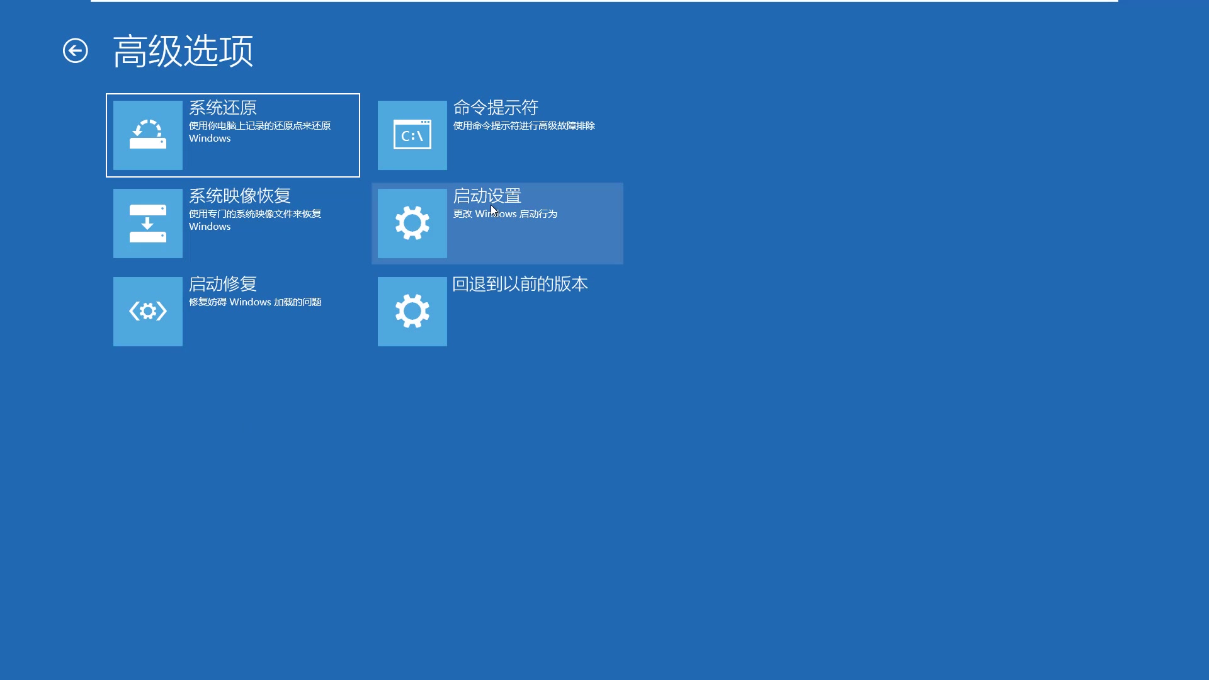Click the description 修复妨碍 Windows 加载的问题
The image size is (1209, 680).
[x=255, y=302]
